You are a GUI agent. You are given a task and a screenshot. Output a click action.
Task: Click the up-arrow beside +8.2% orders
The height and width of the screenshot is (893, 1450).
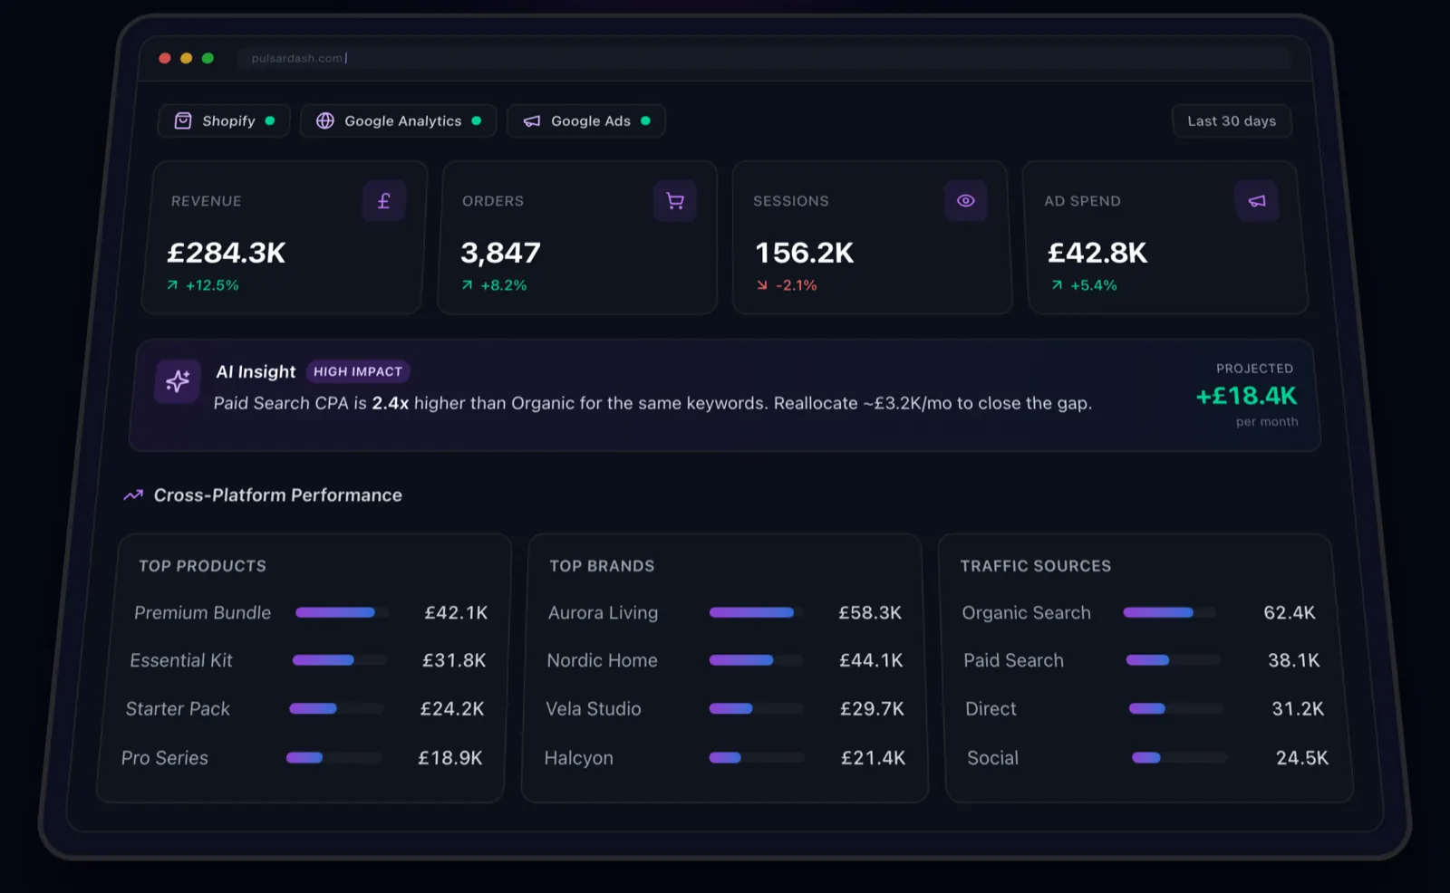(467, 285)
